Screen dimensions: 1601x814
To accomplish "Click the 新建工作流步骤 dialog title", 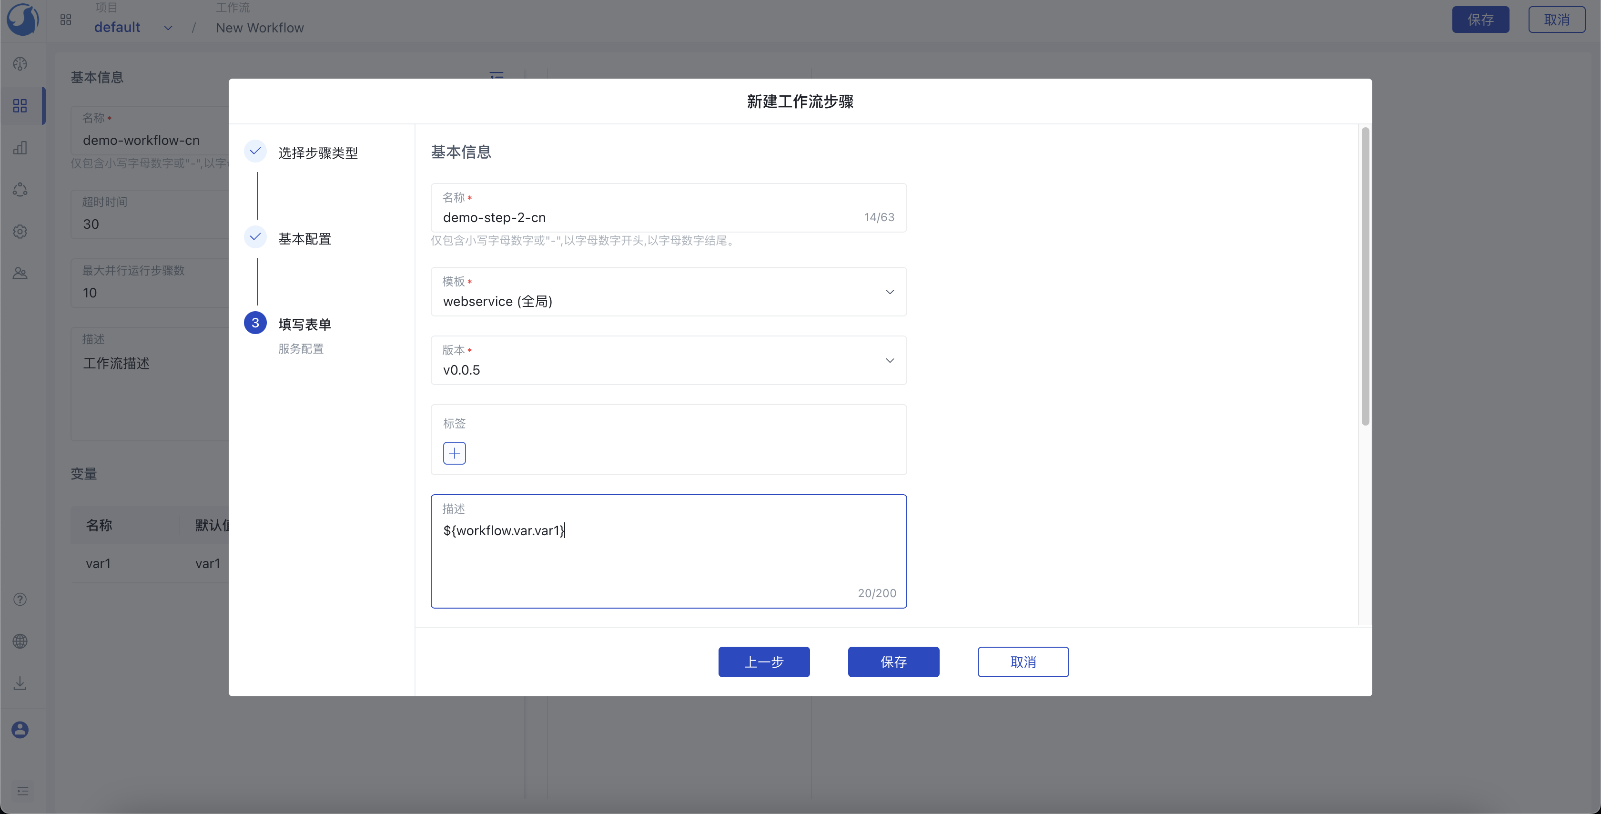I will click(800, 102).
